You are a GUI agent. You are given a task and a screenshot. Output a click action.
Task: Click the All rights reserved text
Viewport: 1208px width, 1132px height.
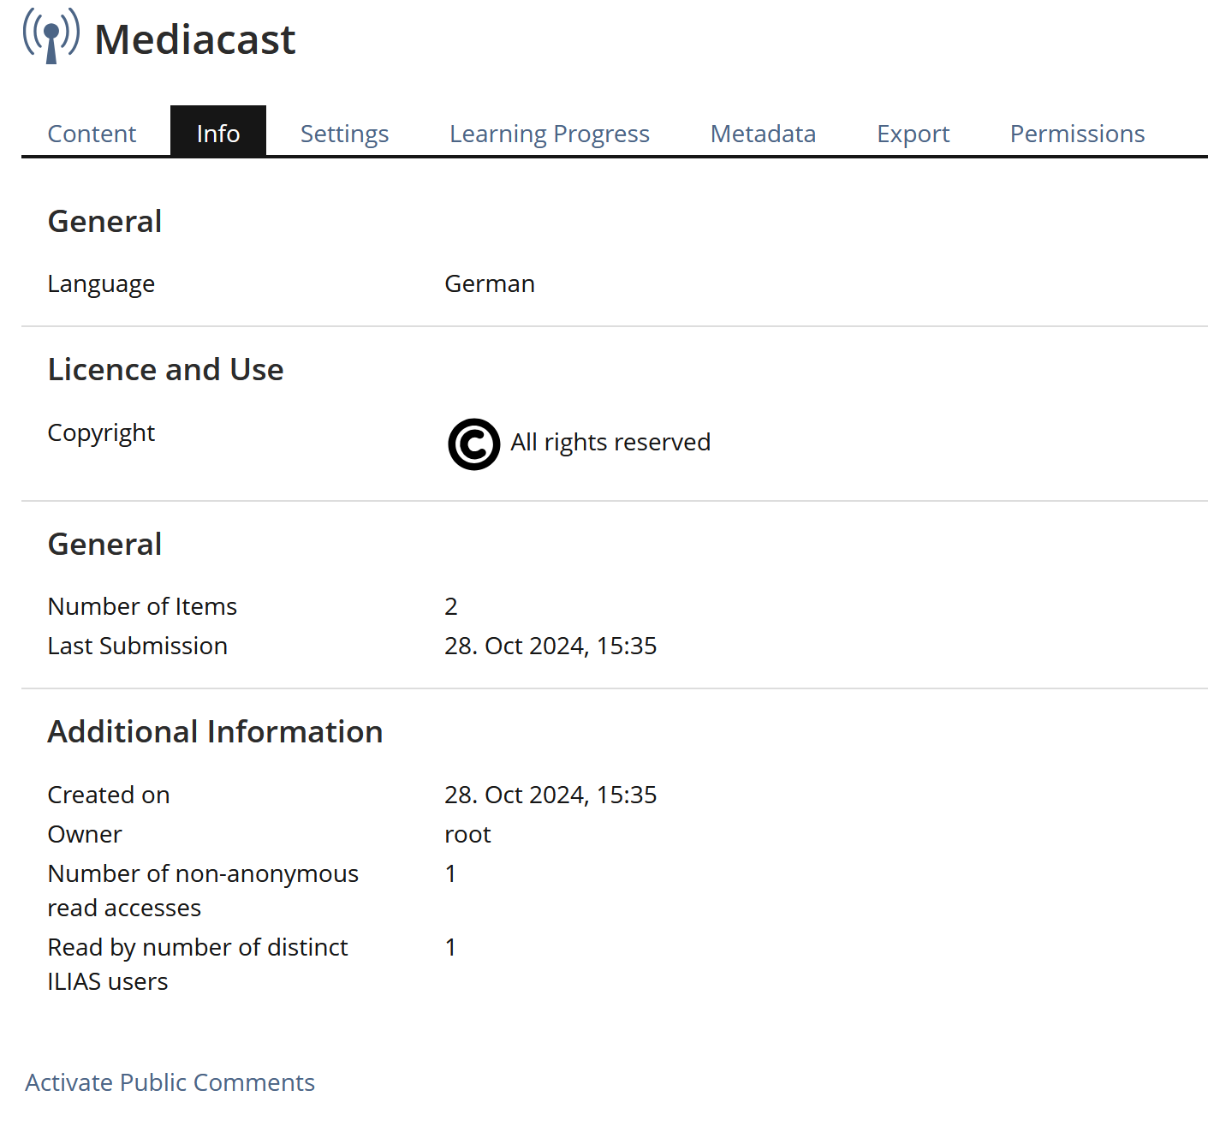click(x=610, y=442)
